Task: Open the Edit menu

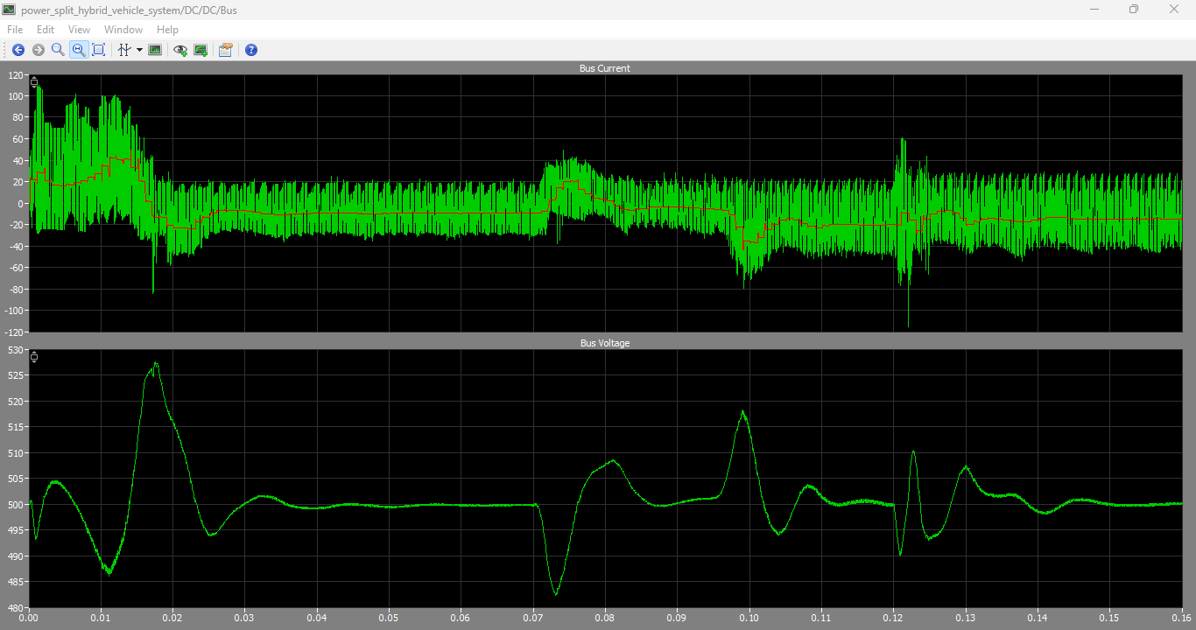Action: [46, 30]
